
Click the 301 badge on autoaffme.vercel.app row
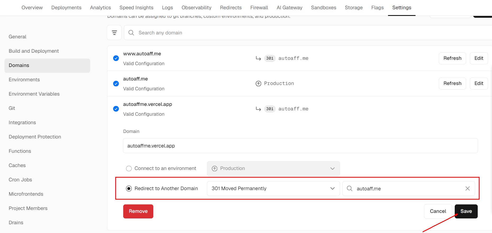pos(270,109)
